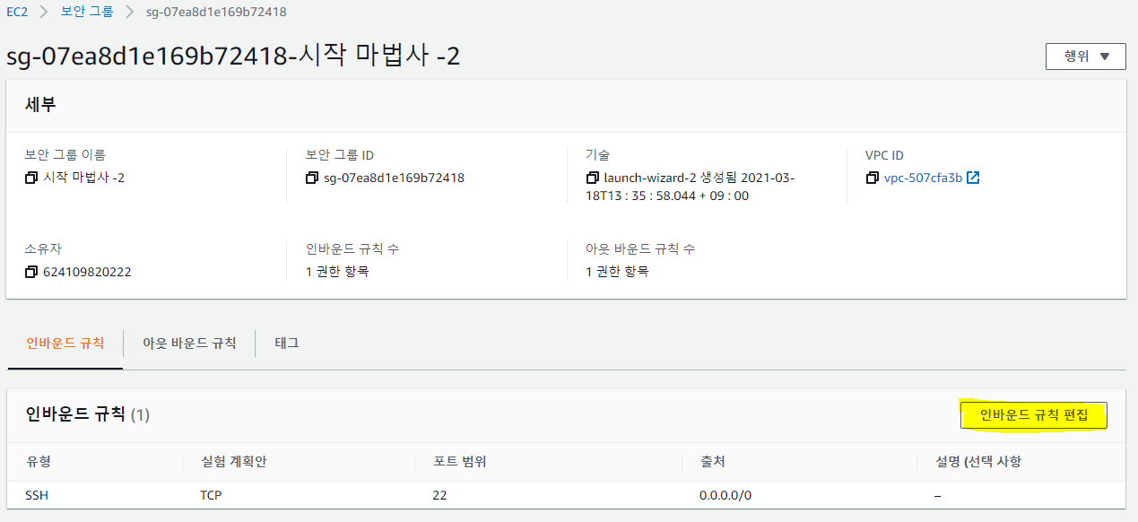Screen dimensions: 1138x522
Task: Click the 인바운드 규칙 편집 button
Action: [1033, 415]
